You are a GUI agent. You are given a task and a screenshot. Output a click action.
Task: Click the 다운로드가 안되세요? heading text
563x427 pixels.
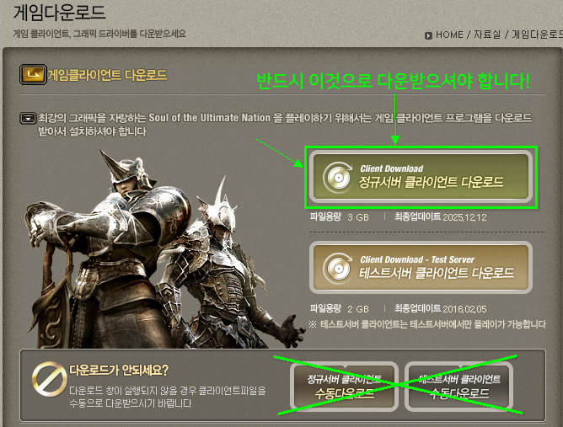coord(119,370)
